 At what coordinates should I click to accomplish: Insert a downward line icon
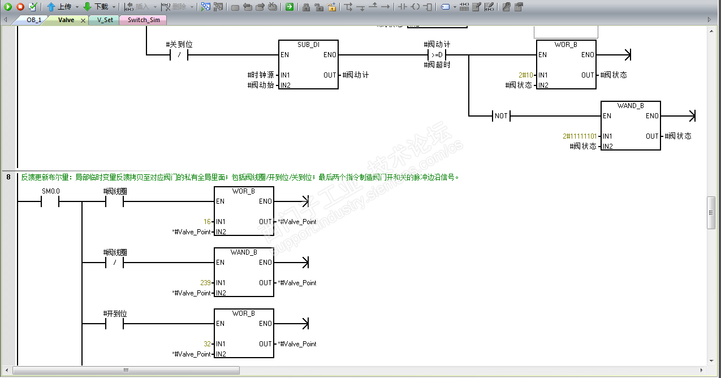click(361, 7)
